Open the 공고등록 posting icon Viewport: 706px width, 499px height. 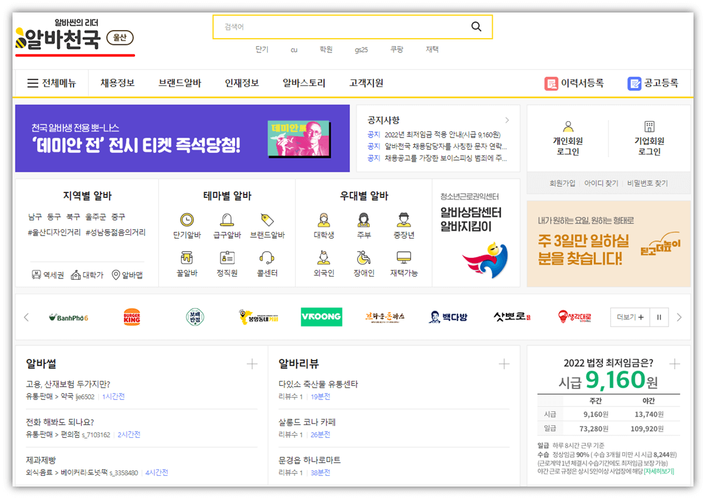(x=633, y=82)
